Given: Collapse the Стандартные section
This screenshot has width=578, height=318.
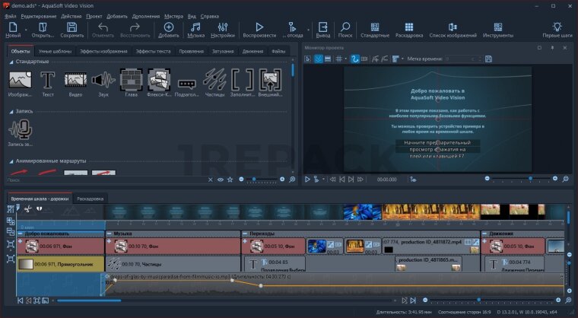Looking at the screenshot, I should point(12,62).
